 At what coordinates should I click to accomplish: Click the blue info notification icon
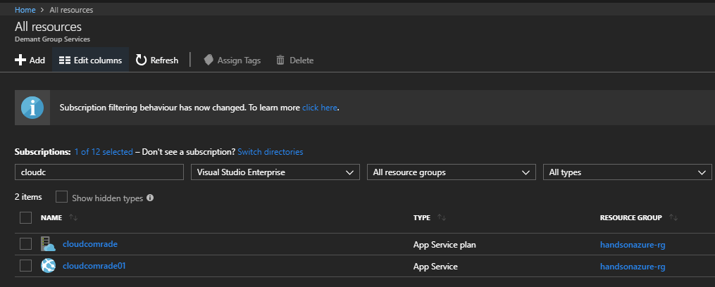pyautogui.click(x=32, y=108)
